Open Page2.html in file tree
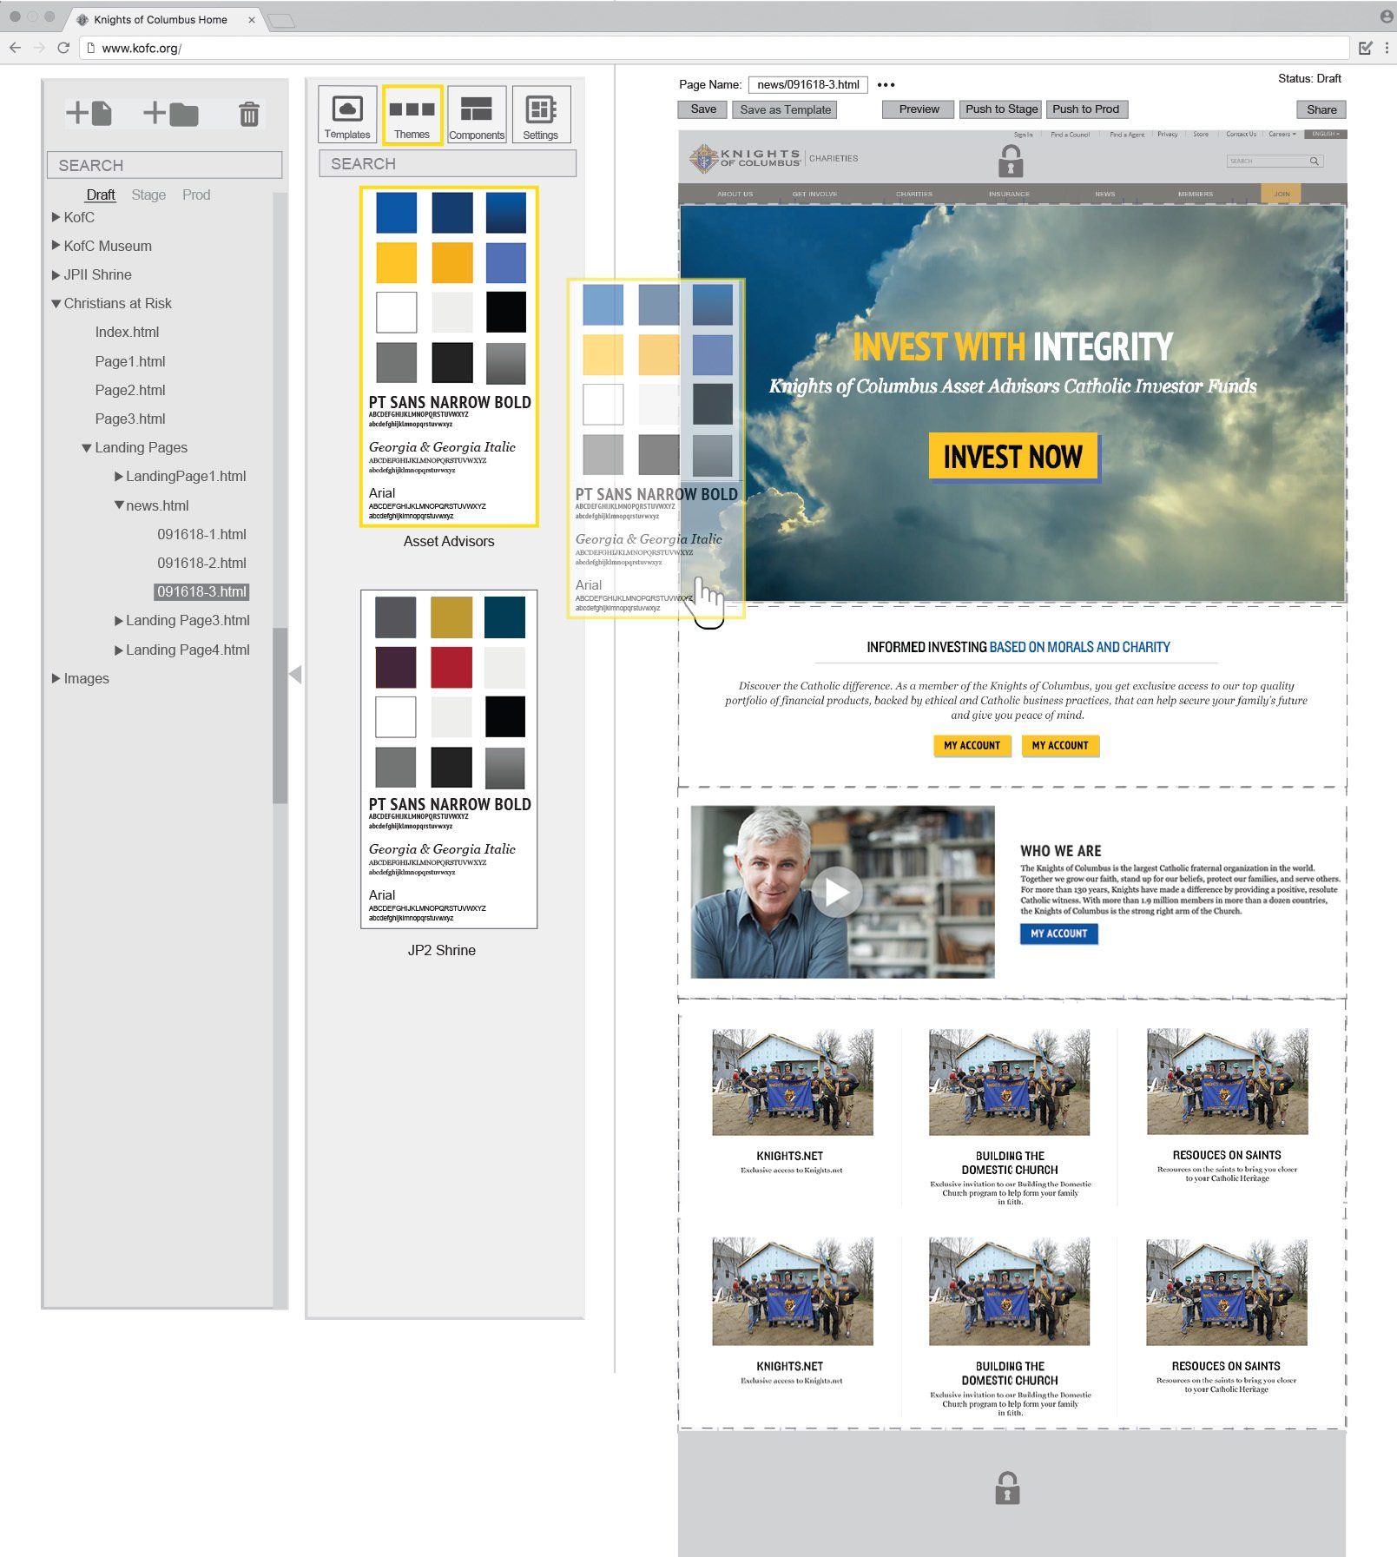The width and height of the screenshot is (1397, 1557). (x=130, y=390)
